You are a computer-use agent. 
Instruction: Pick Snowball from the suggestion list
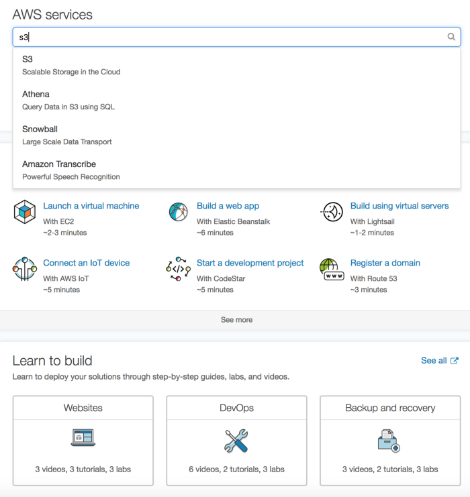pos(40,129)
